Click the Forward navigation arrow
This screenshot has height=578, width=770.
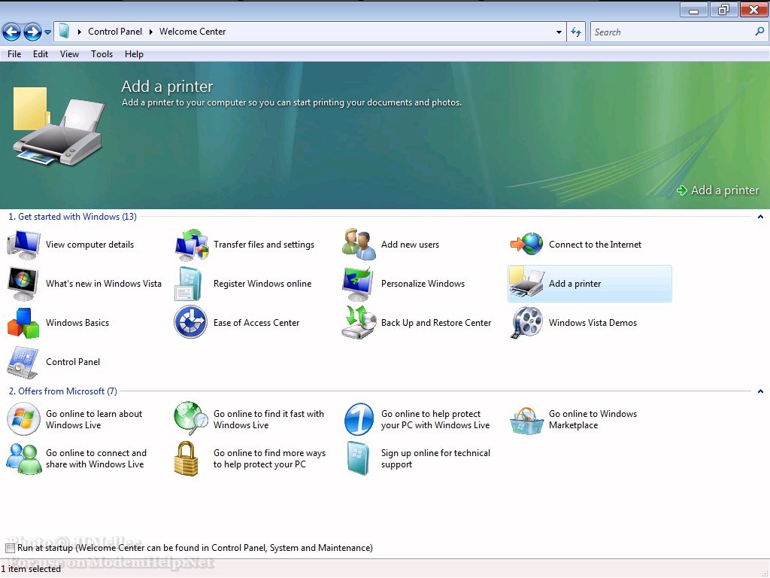(x=32, y=32)
